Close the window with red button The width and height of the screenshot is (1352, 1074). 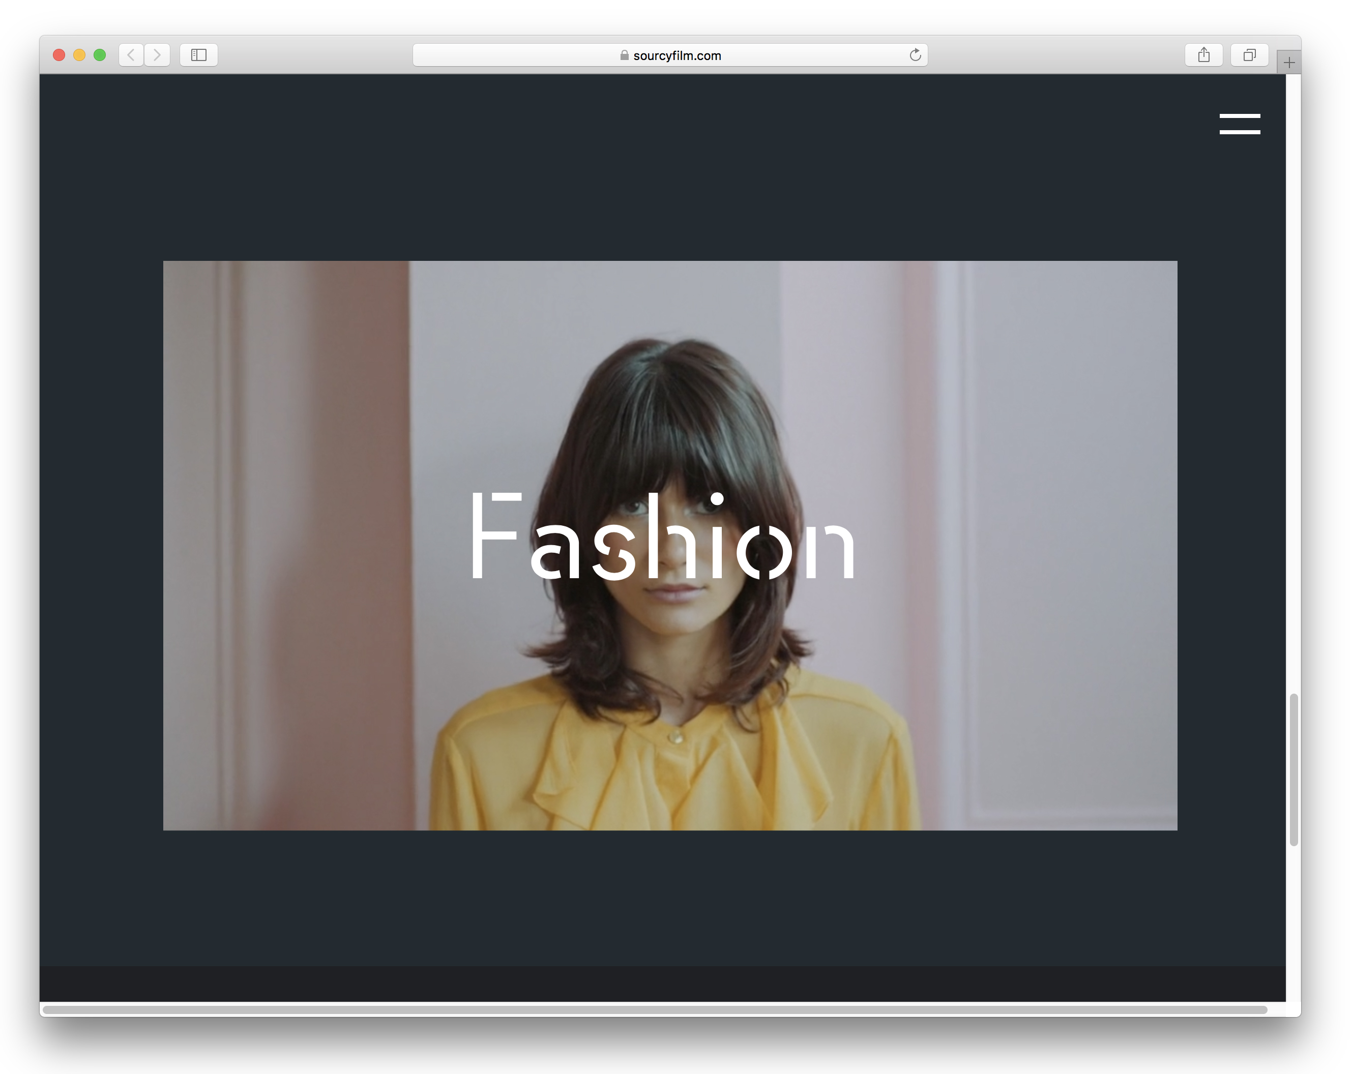pos(60,55)
